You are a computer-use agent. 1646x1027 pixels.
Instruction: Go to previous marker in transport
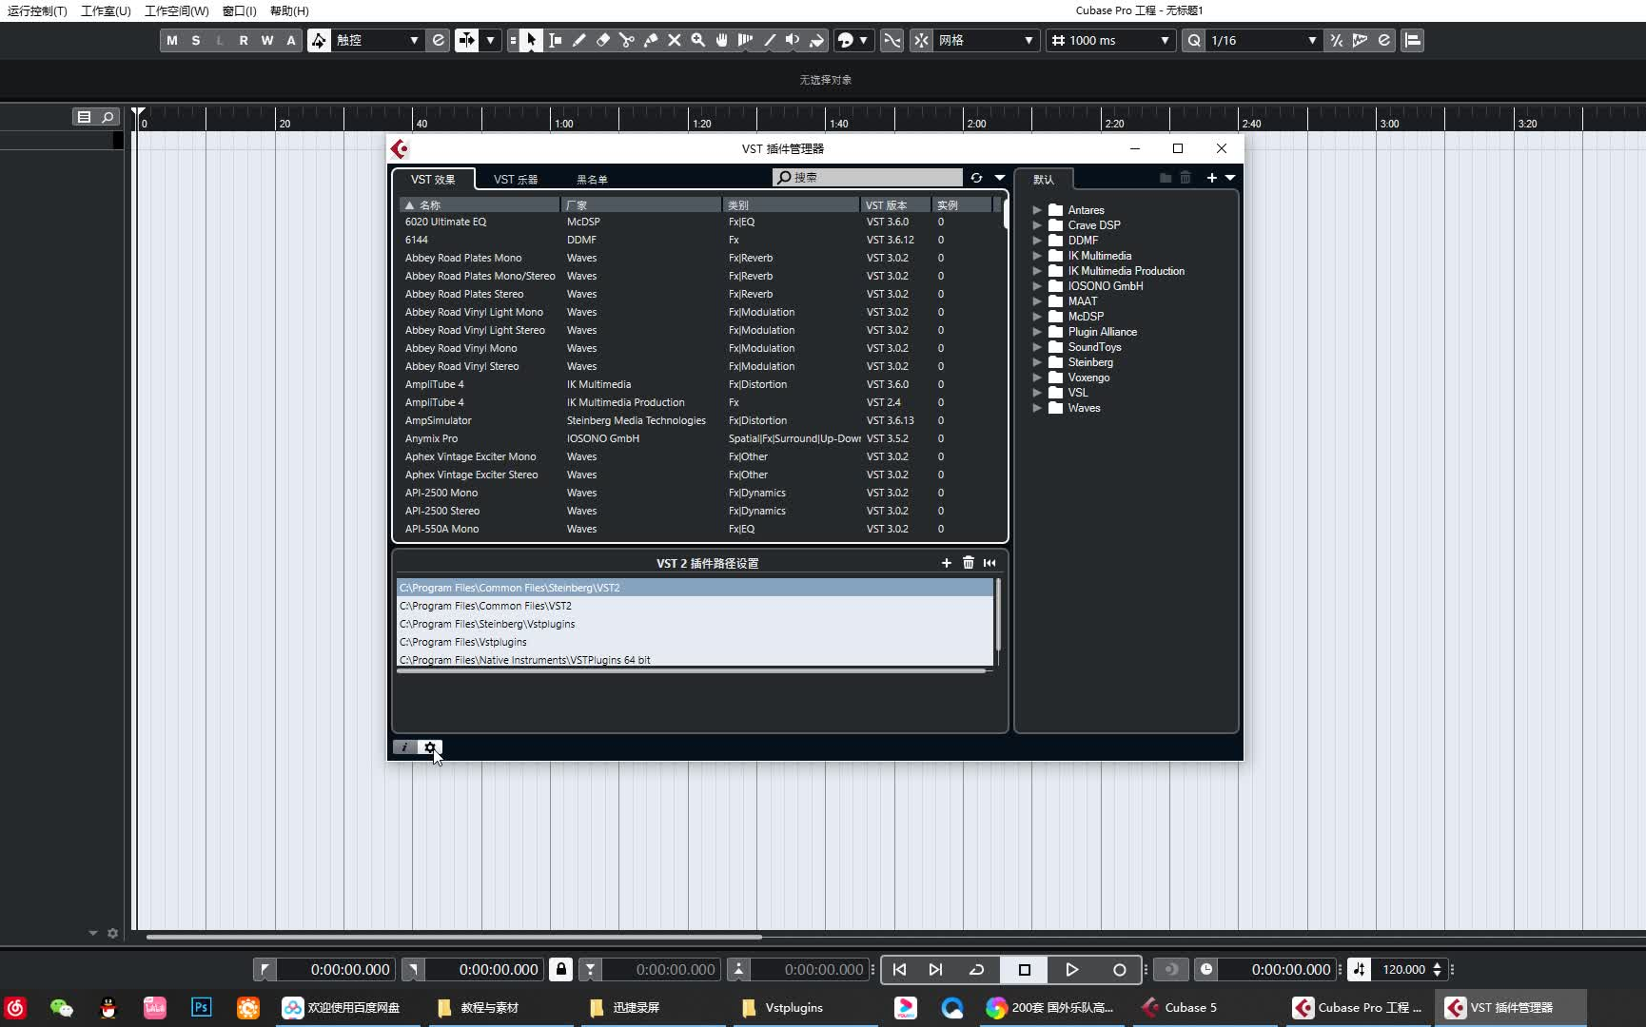click(899, 969)
